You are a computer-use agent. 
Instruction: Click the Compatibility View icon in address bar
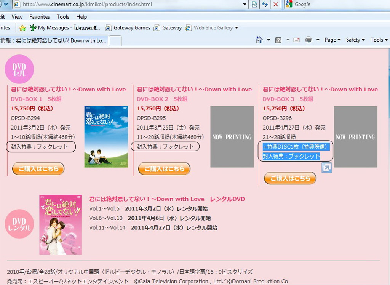[254, 4]
